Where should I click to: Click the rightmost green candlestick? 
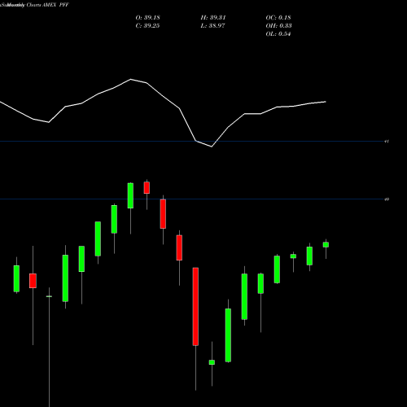tap(326, 245)
